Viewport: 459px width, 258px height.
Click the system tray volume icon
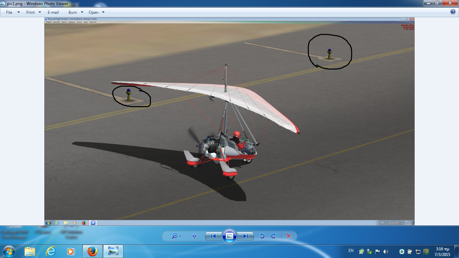[x=385, y=251]
